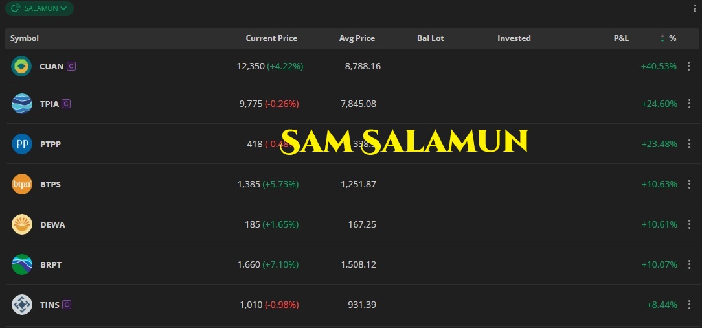Click BTPS current price 1,385
This screenshot has width=702, height=328.
pyautogui.click(x=249, y=184)
